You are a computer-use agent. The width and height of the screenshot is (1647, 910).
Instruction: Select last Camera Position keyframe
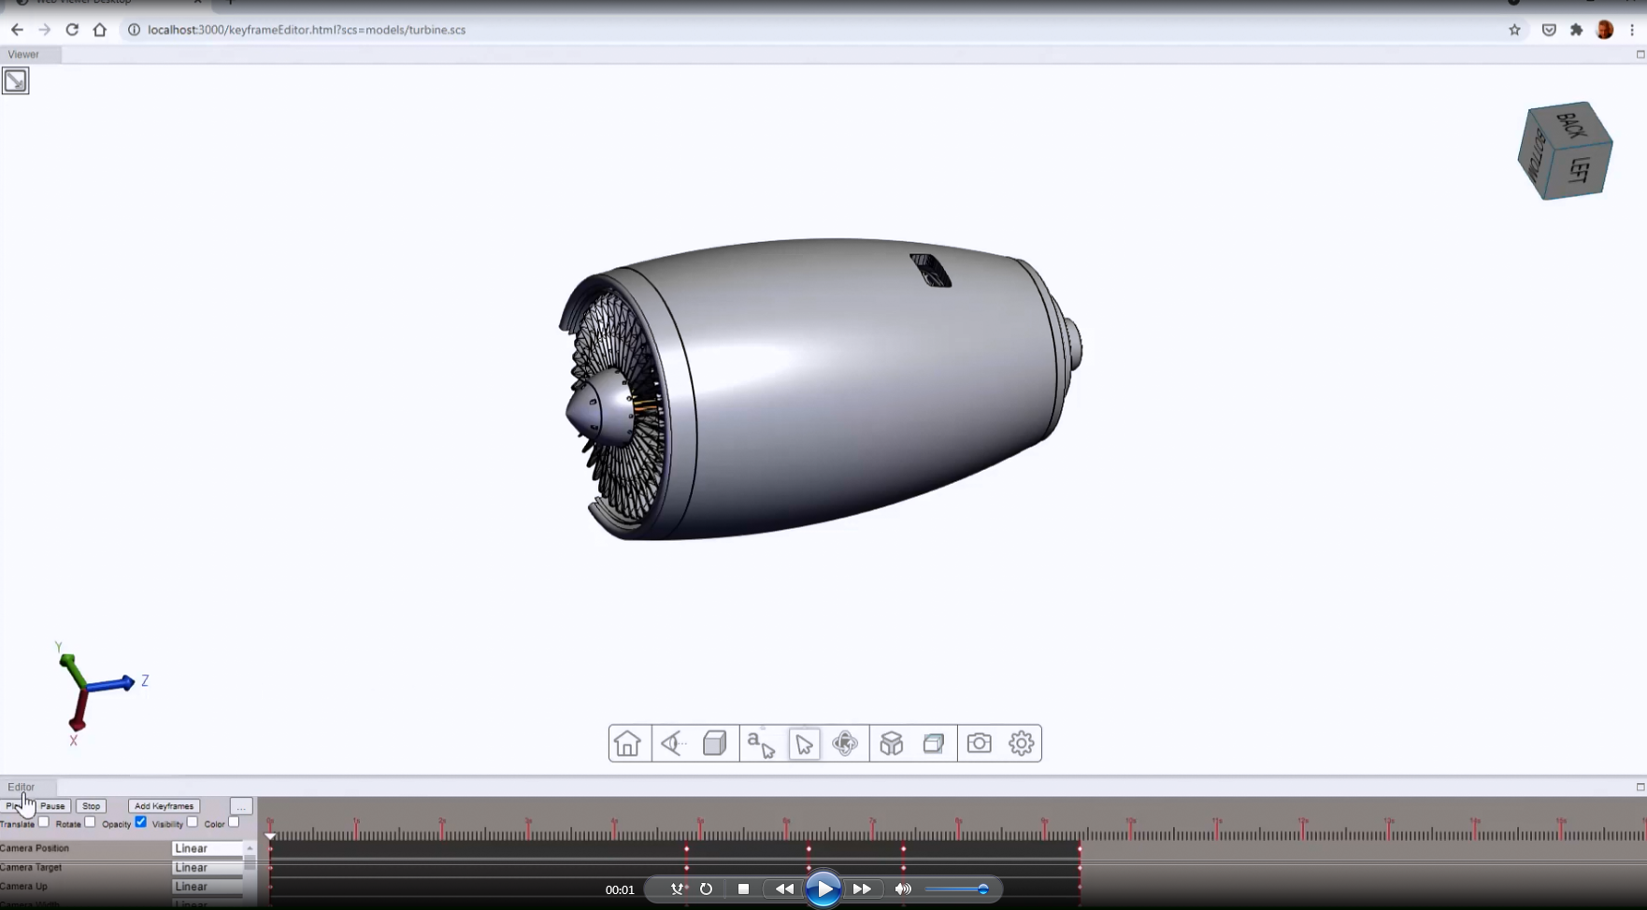(1080, 848)
